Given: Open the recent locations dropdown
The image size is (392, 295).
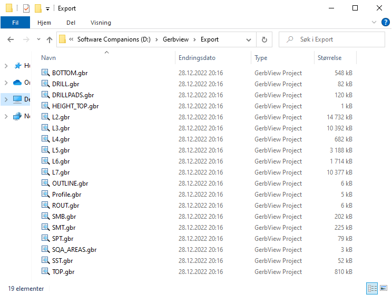Looking at the screenshot, I should pos(38,39).
